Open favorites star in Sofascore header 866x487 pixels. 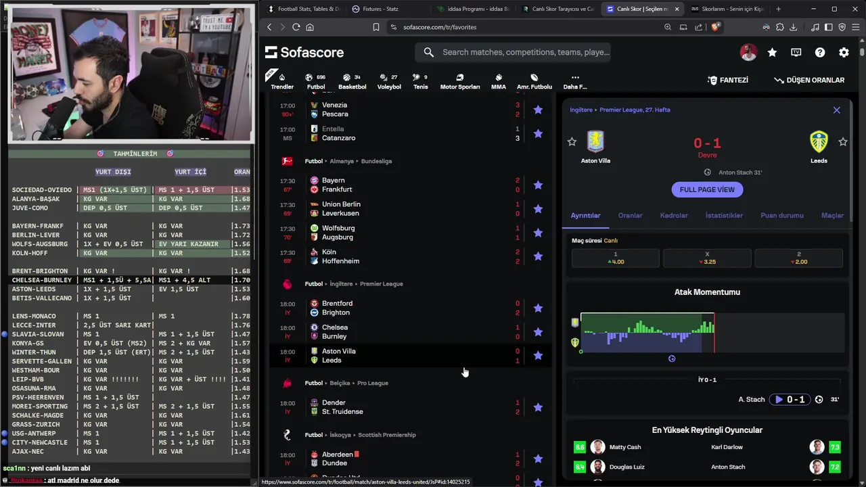pyautogui.click(x=772, y=52)
